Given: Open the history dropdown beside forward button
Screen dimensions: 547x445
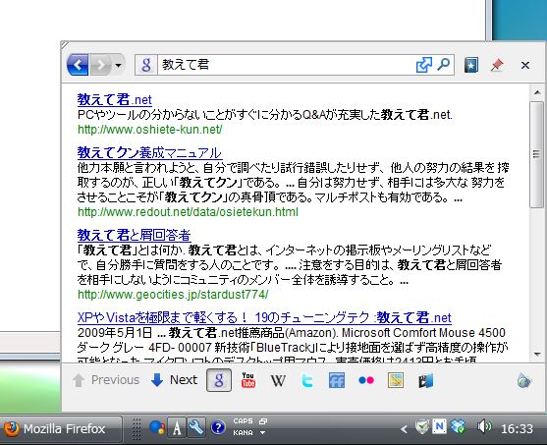Looking at the screenshot, I should click(x=119, y=65).
